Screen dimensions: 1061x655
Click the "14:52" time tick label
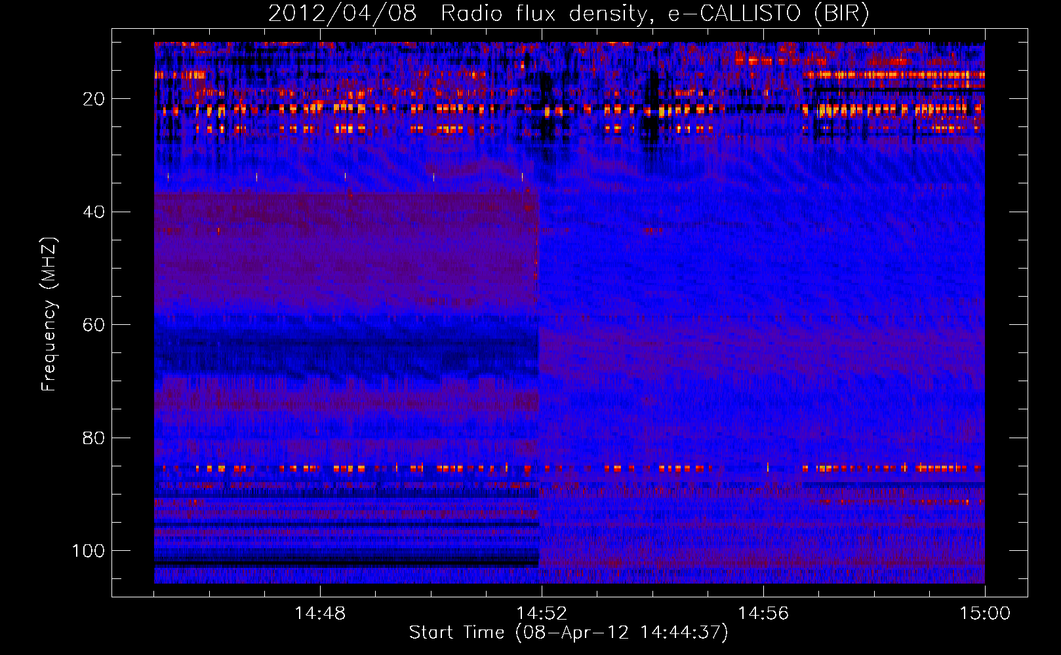pos(542,614)
